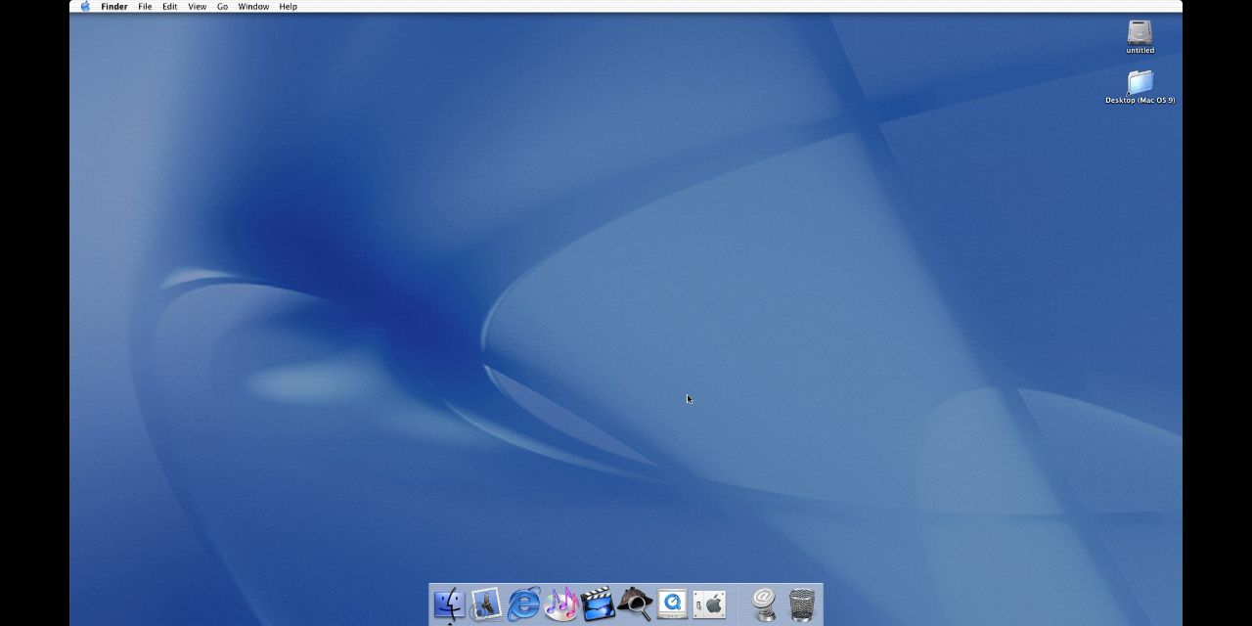Open the Window menu

(x=253, y=6)
